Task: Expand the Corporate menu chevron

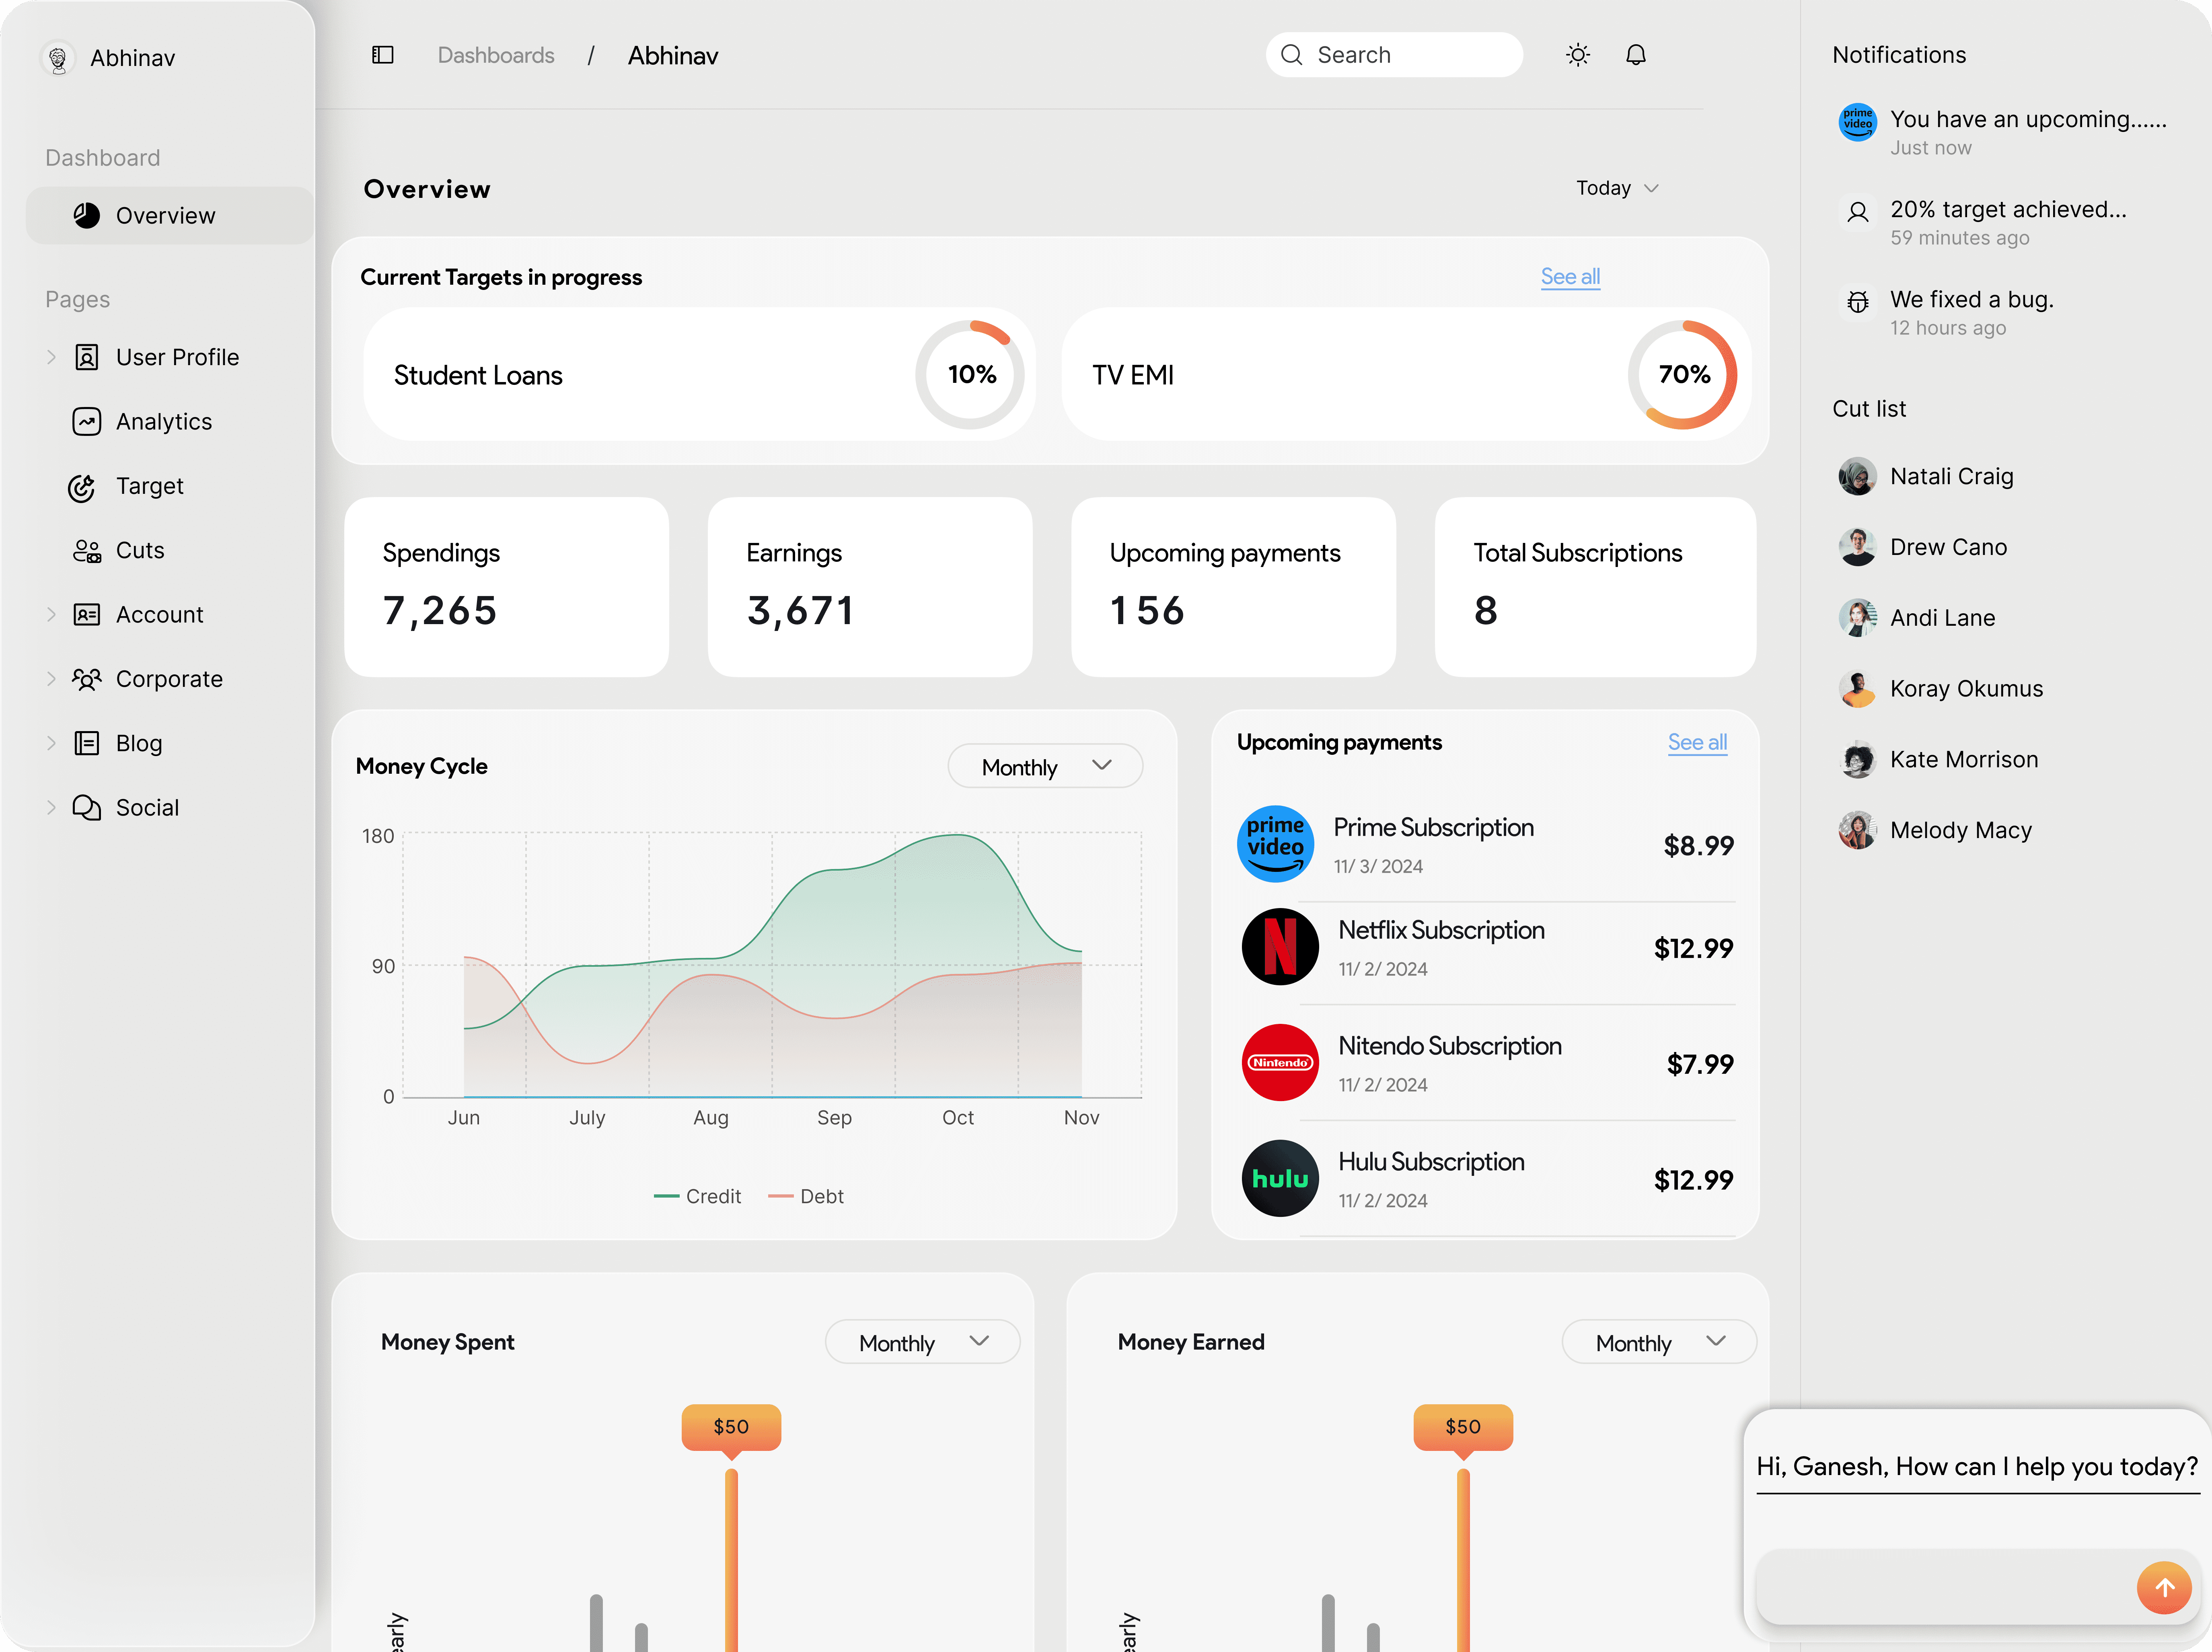Action: [51, 679]
